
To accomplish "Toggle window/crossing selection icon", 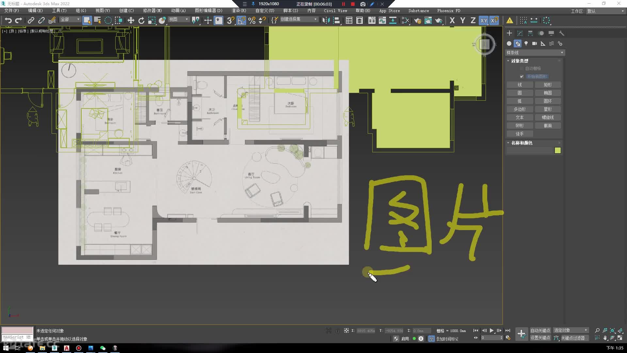I will point(119,20).
